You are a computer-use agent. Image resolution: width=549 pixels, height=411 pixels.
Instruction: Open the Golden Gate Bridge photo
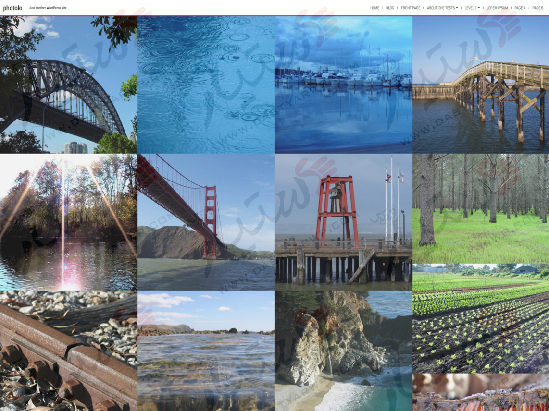[x=206, y=222]
